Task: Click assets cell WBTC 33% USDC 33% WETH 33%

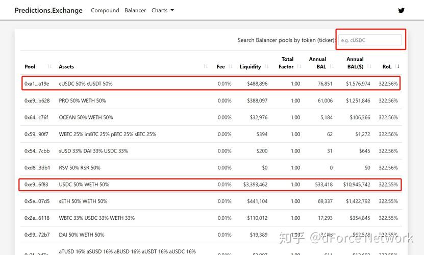Action: tap(96, 218)
